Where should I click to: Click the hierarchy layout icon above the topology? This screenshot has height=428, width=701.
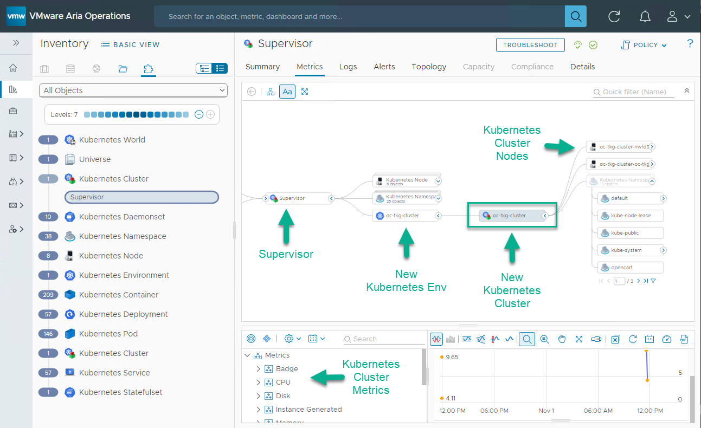click(271, 92)
